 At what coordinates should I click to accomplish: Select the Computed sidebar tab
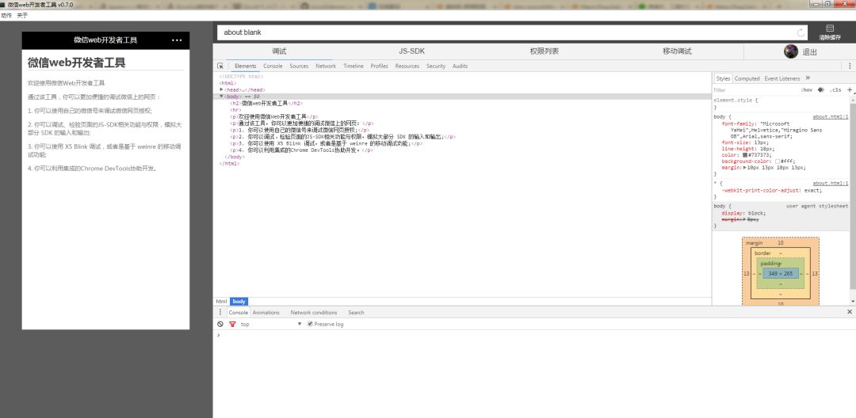coord(747,78)
